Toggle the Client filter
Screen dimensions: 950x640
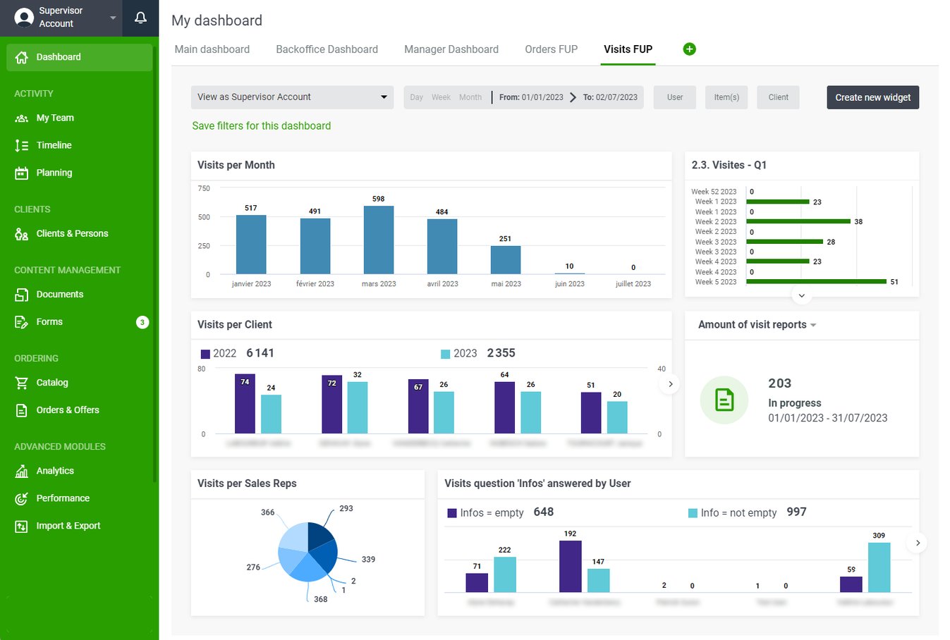click(778, 97)
